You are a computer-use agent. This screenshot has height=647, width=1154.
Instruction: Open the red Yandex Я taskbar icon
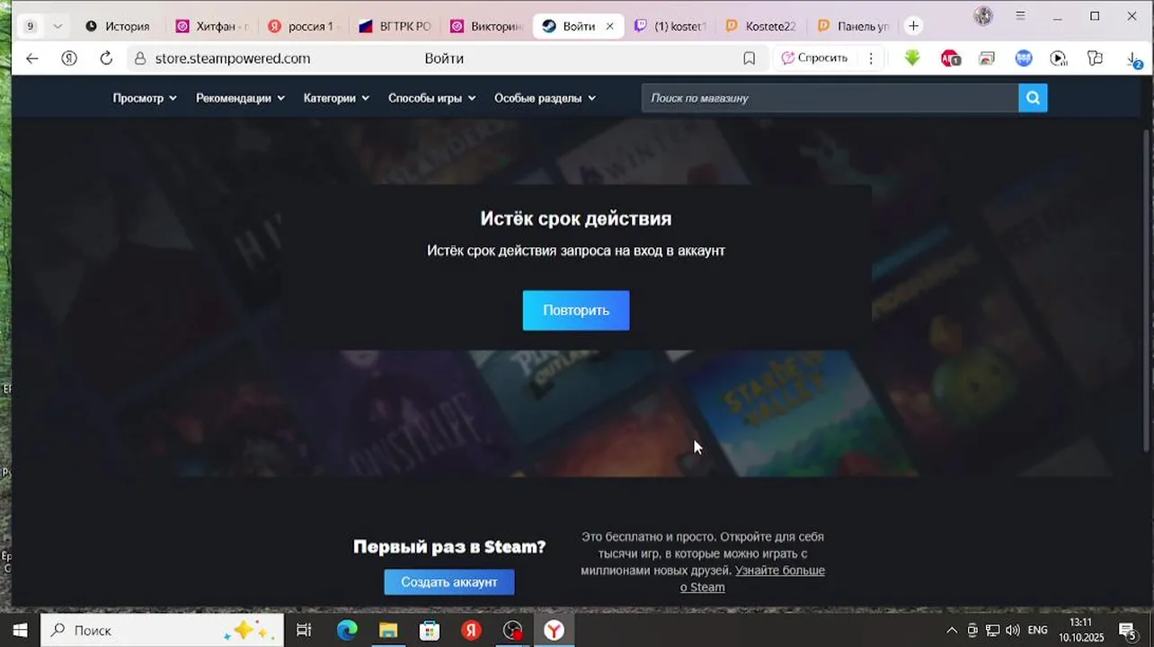click(471, 630)
